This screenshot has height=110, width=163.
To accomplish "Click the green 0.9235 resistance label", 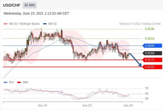I will tap(149, 29).
